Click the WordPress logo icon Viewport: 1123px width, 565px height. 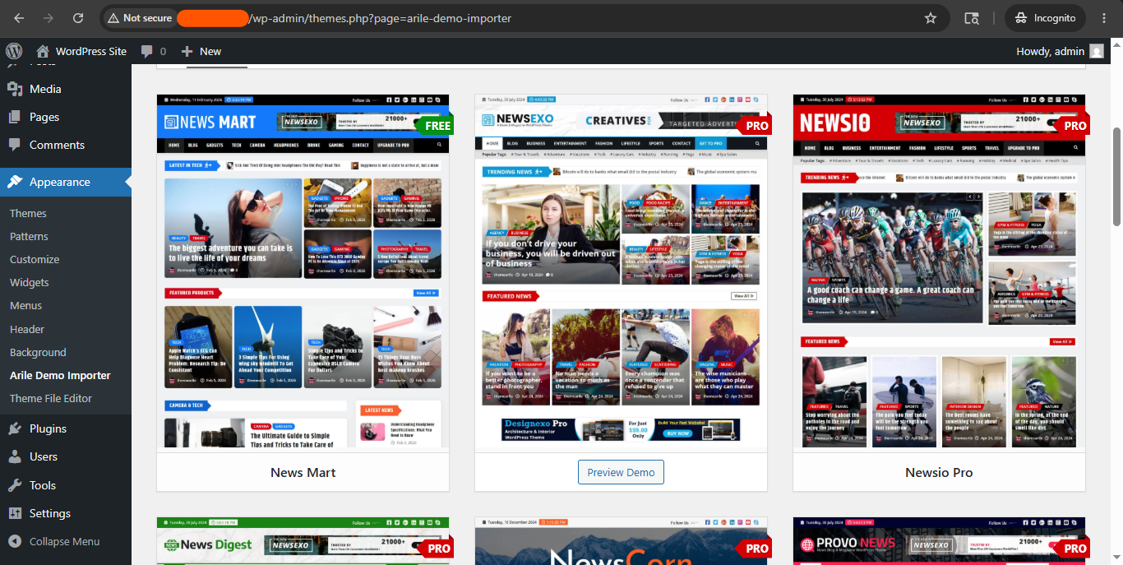[13, 51]
